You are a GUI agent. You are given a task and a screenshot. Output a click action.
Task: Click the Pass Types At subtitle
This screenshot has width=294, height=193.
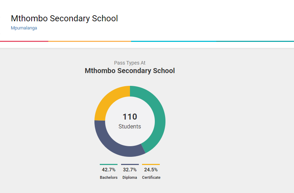pyautogui.click(x=130, y=63)
